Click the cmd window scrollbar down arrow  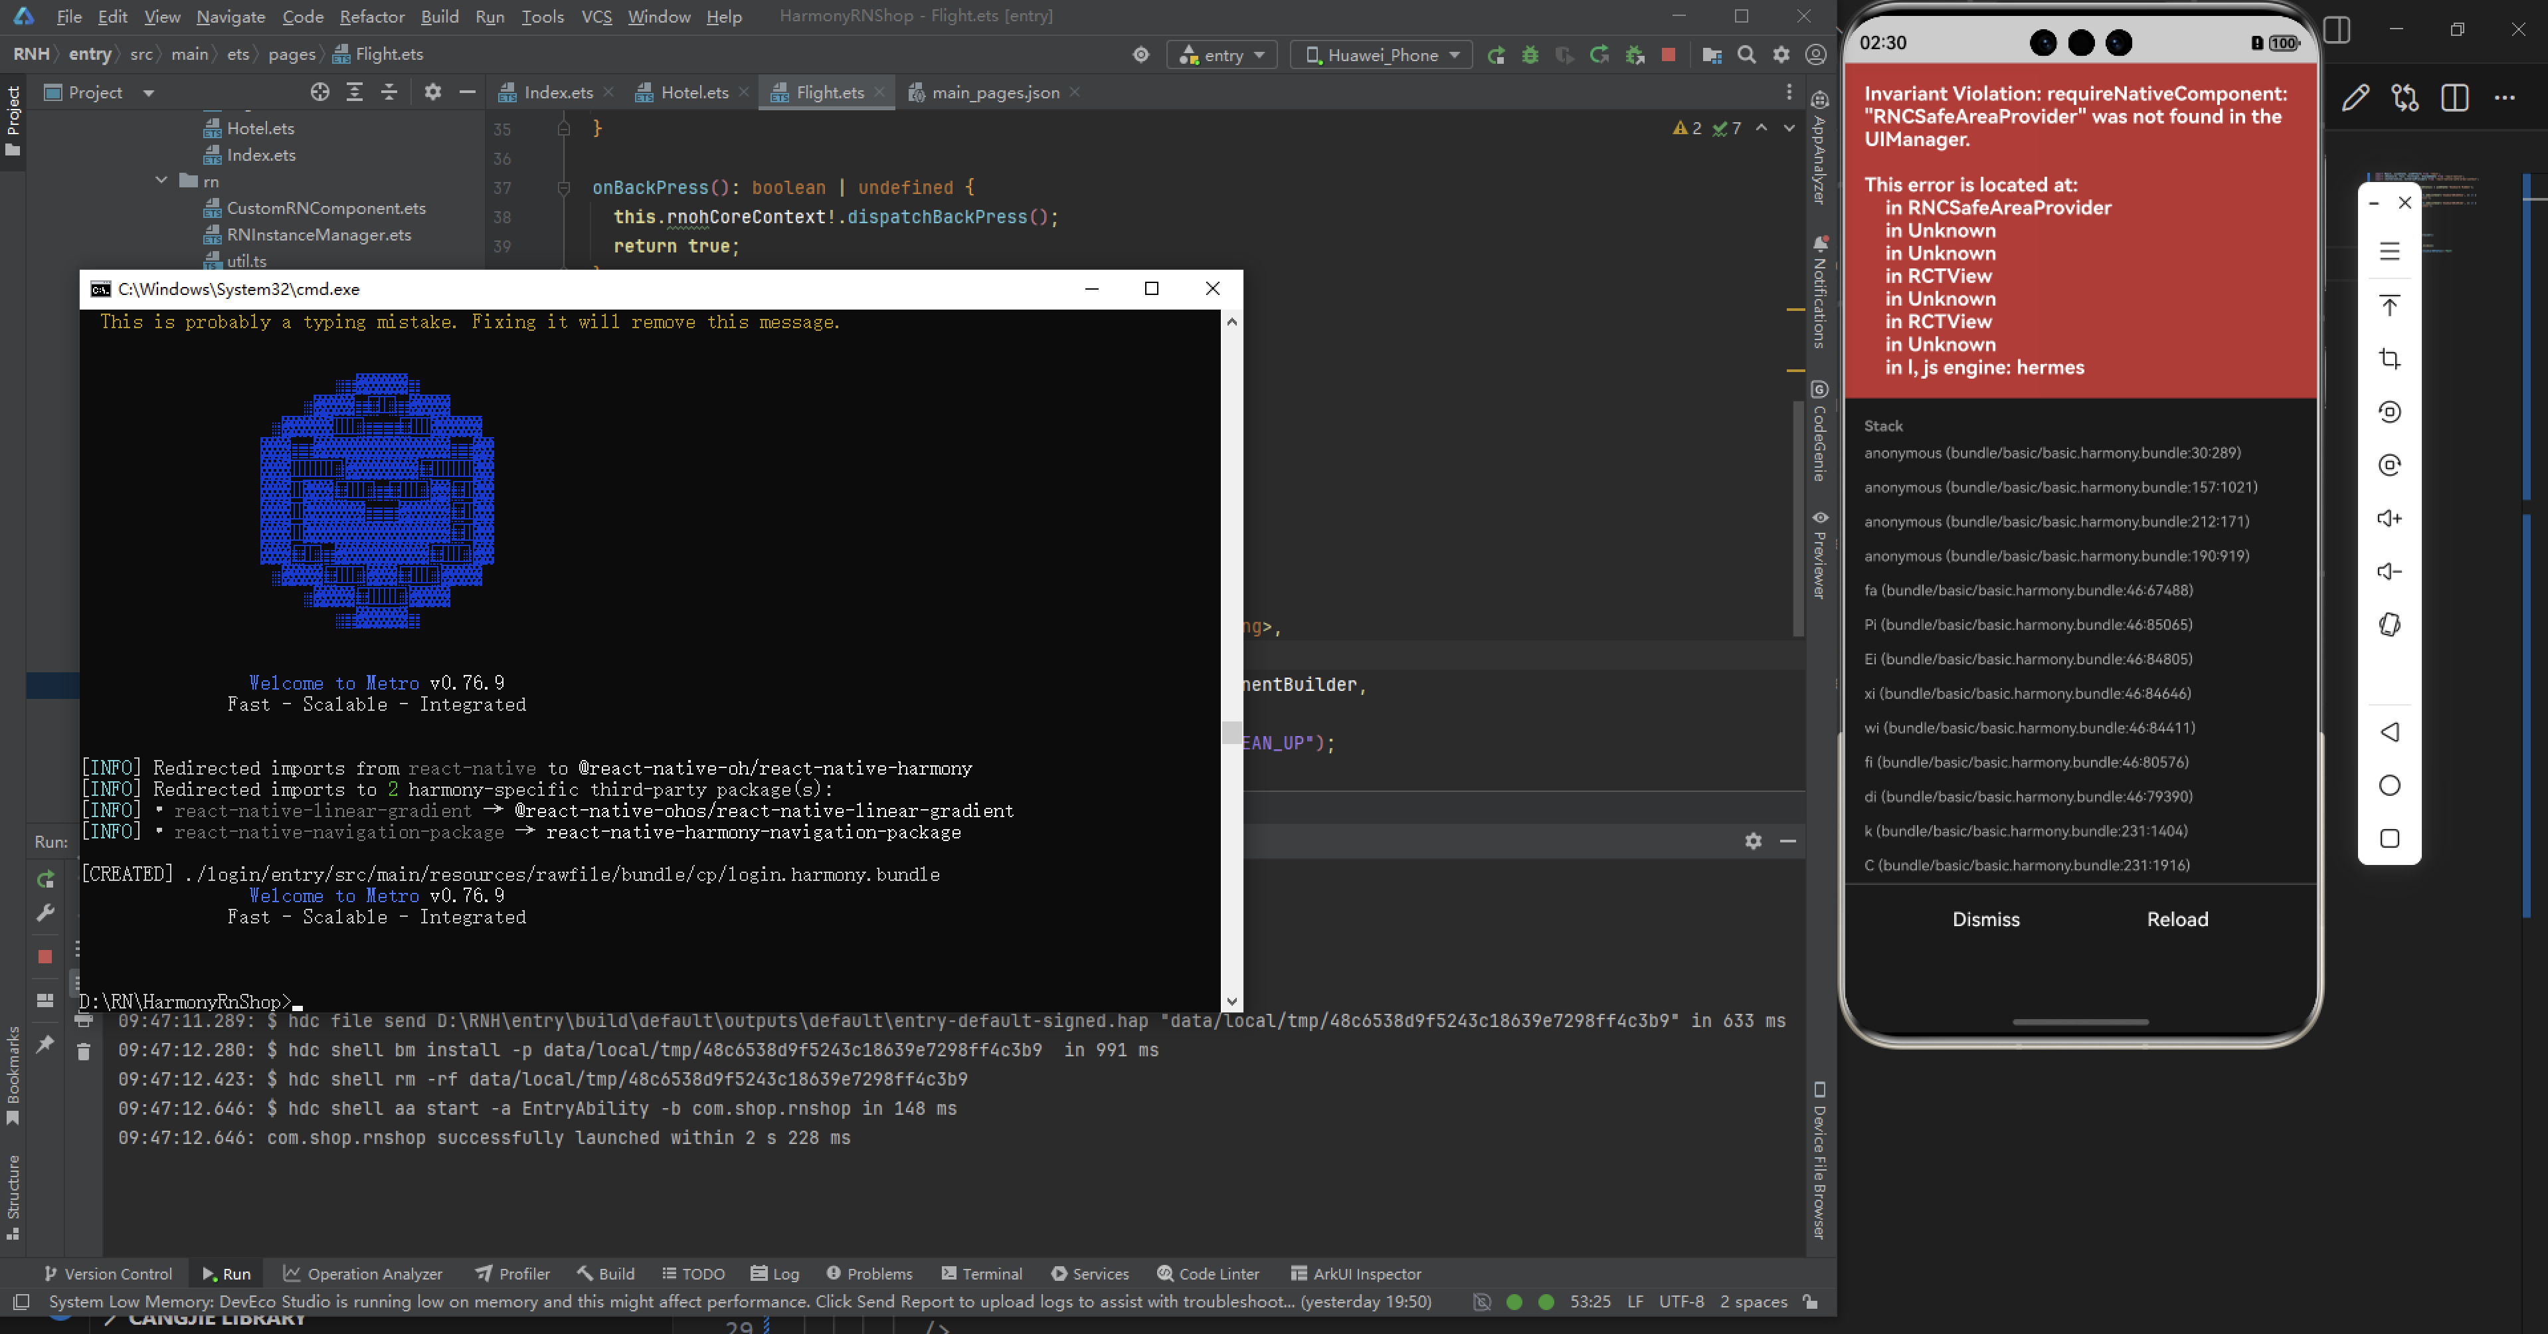pyautogui.click(x=1231, y=1000)
